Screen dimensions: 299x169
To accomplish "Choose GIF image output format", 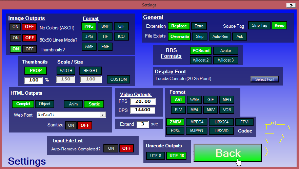I will (x=121, y=26).
